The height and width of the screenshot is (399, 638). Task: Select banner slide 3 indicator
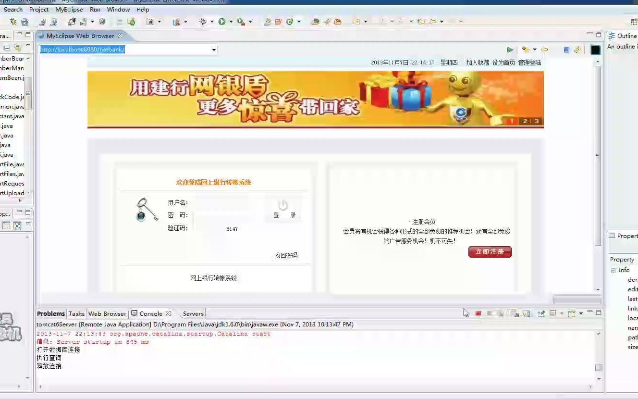coord(537,121)
